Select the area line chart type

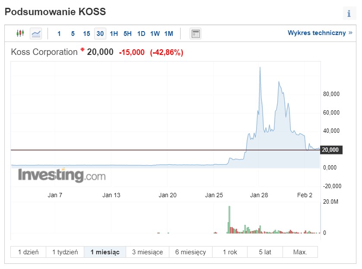[x=36, y=34]
